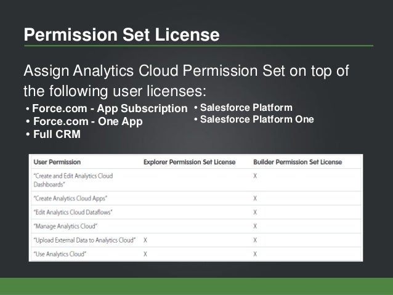393x295 pixels.
Task: Click the 'Builder Permission Set License' column header
Action: coord(298,162)
